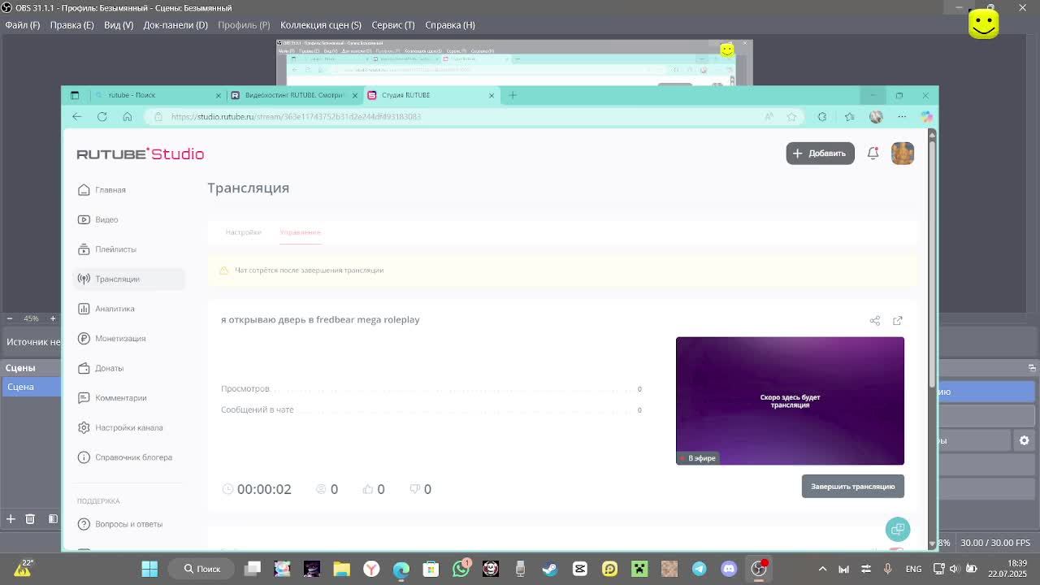Open WhatsApp from the taskbar
1040x585 pixels.
pos(461,569)
